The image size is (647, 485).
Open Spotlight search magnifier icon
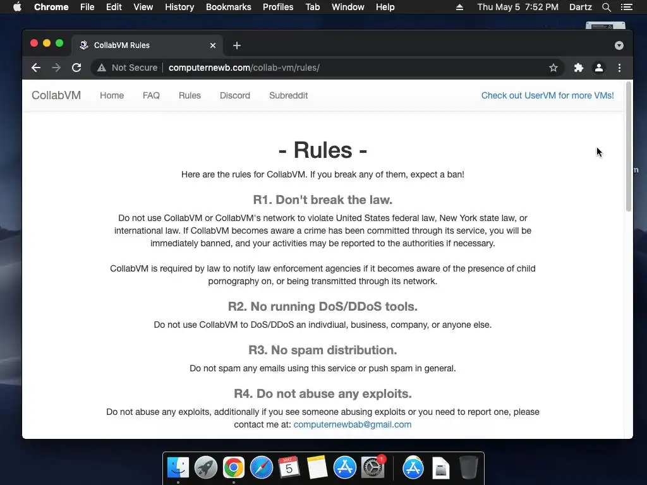(x=606, y=7)
